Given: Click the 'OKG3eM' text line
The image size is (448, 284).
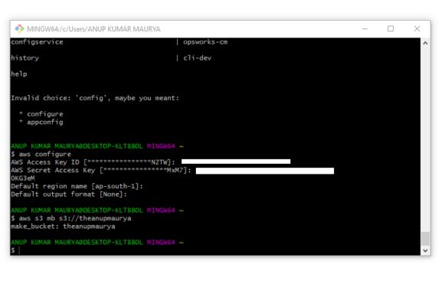Looking at the screenshot, I should pos(23,178).
